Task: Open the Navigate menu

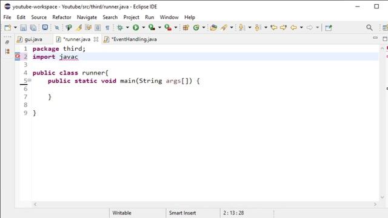Action: click(87, 18)
